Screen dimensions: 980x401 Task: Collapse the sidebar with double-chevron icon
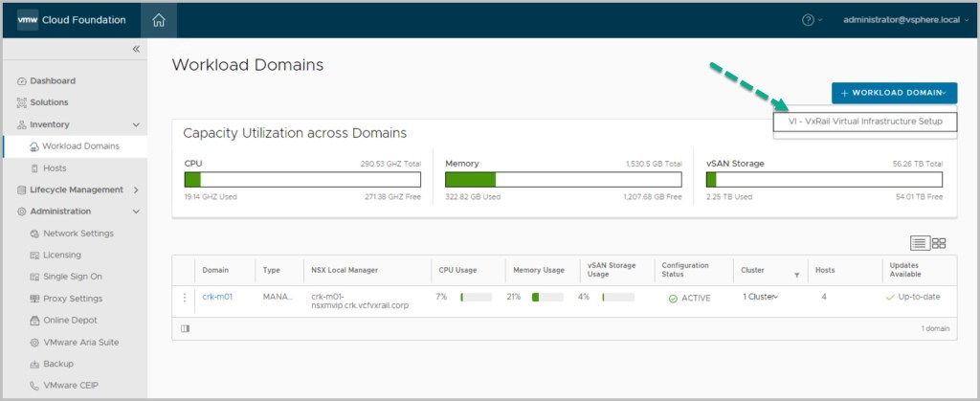136,49
